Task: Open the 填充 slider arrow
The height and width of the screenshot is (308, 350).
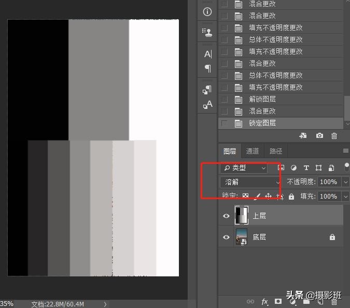Action: 345,197
